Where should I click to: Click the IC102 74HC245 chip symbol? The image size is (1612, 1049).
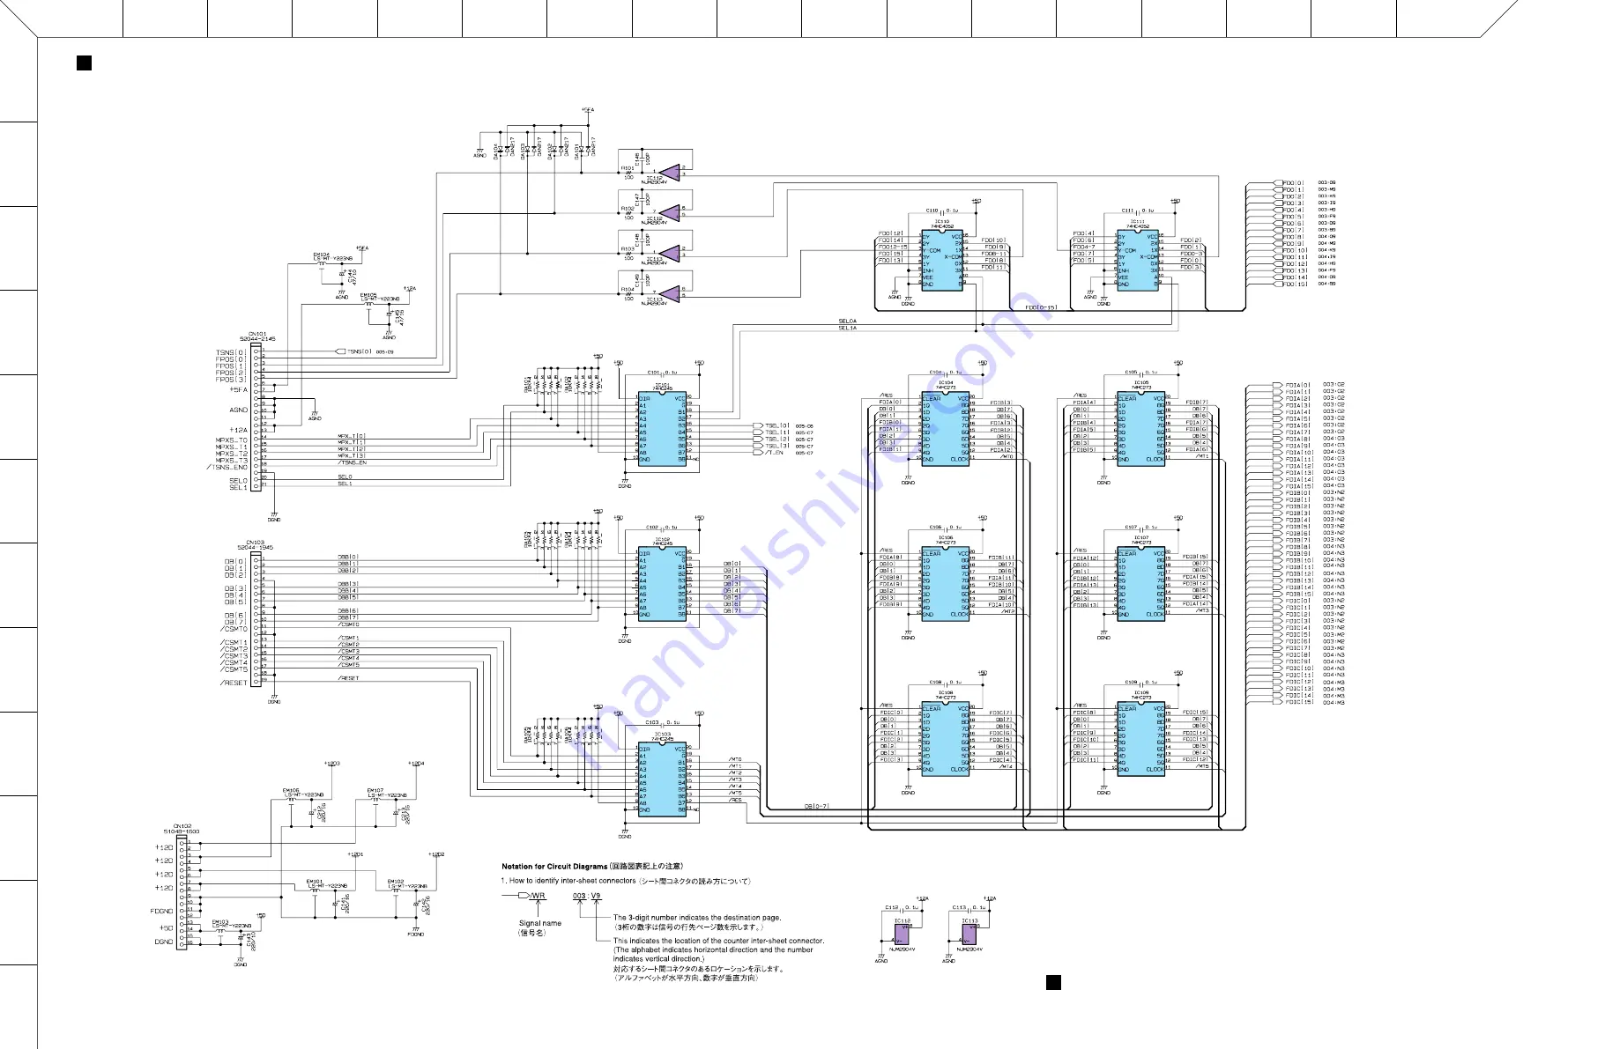point(662,584)
